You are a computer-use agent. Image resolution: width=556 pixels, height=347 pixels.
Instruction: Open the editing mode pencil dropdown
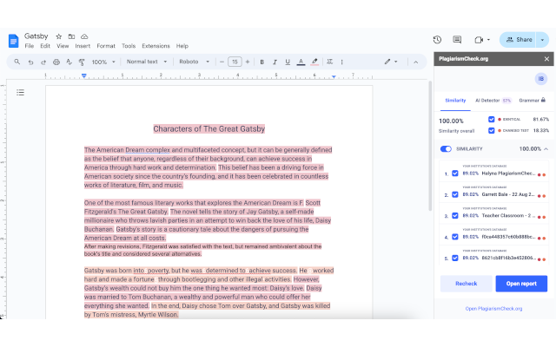[391, 62]
